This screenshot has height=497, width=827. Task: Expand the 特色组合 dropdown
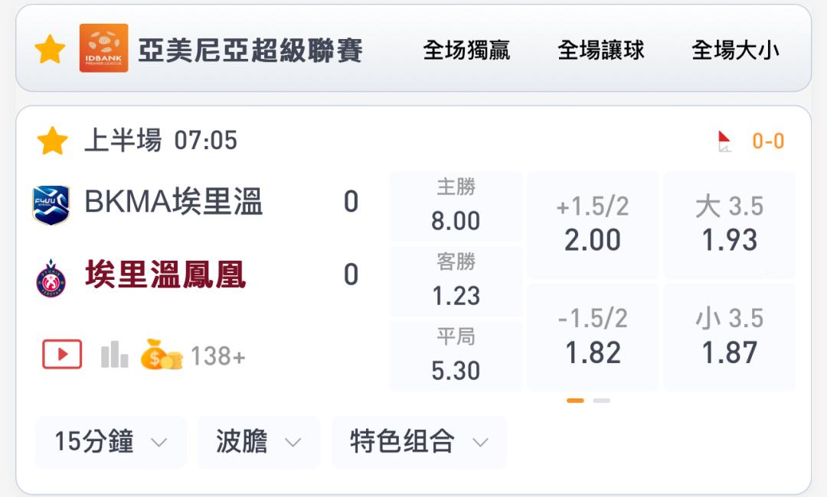(420, 442)
